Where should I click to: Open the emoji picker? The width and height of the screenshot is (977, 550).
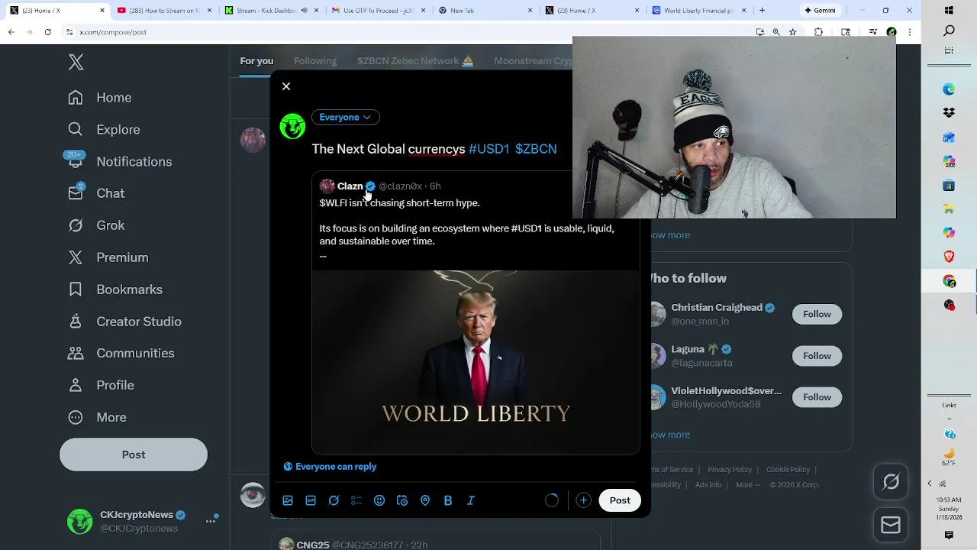[379, 500]
